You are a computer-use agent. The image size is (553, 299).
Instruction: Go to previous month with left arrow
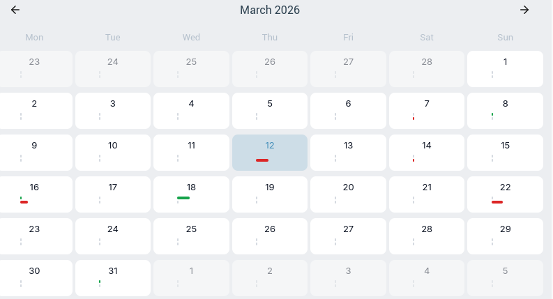click(15, 10)
